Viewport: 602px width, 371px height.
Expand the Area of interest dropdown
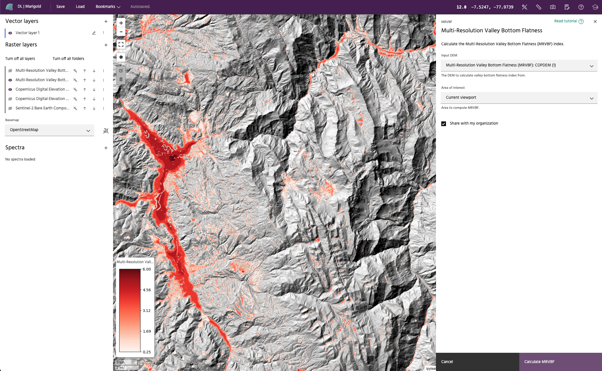(x=519, y=98)
